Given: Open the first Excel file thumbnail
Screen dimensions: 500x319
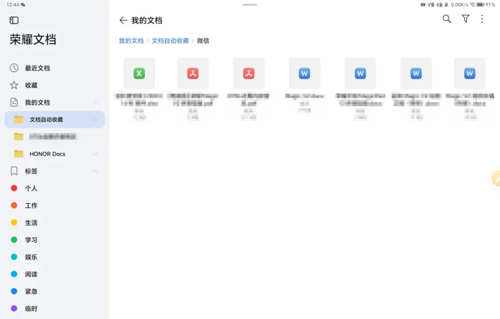Looking at the screenshot, I should [x=139, y=73].
